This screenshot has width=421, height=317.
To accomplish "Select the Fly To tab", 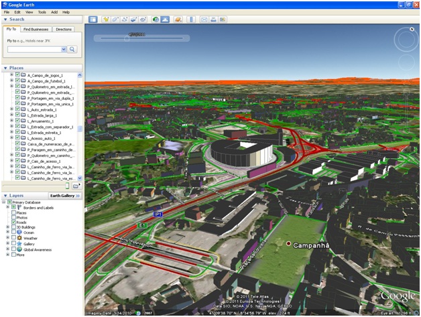I will [11, 29].
